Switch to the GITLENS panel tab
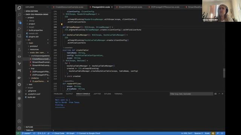This screenshot has width=241, height=135. 107,94
